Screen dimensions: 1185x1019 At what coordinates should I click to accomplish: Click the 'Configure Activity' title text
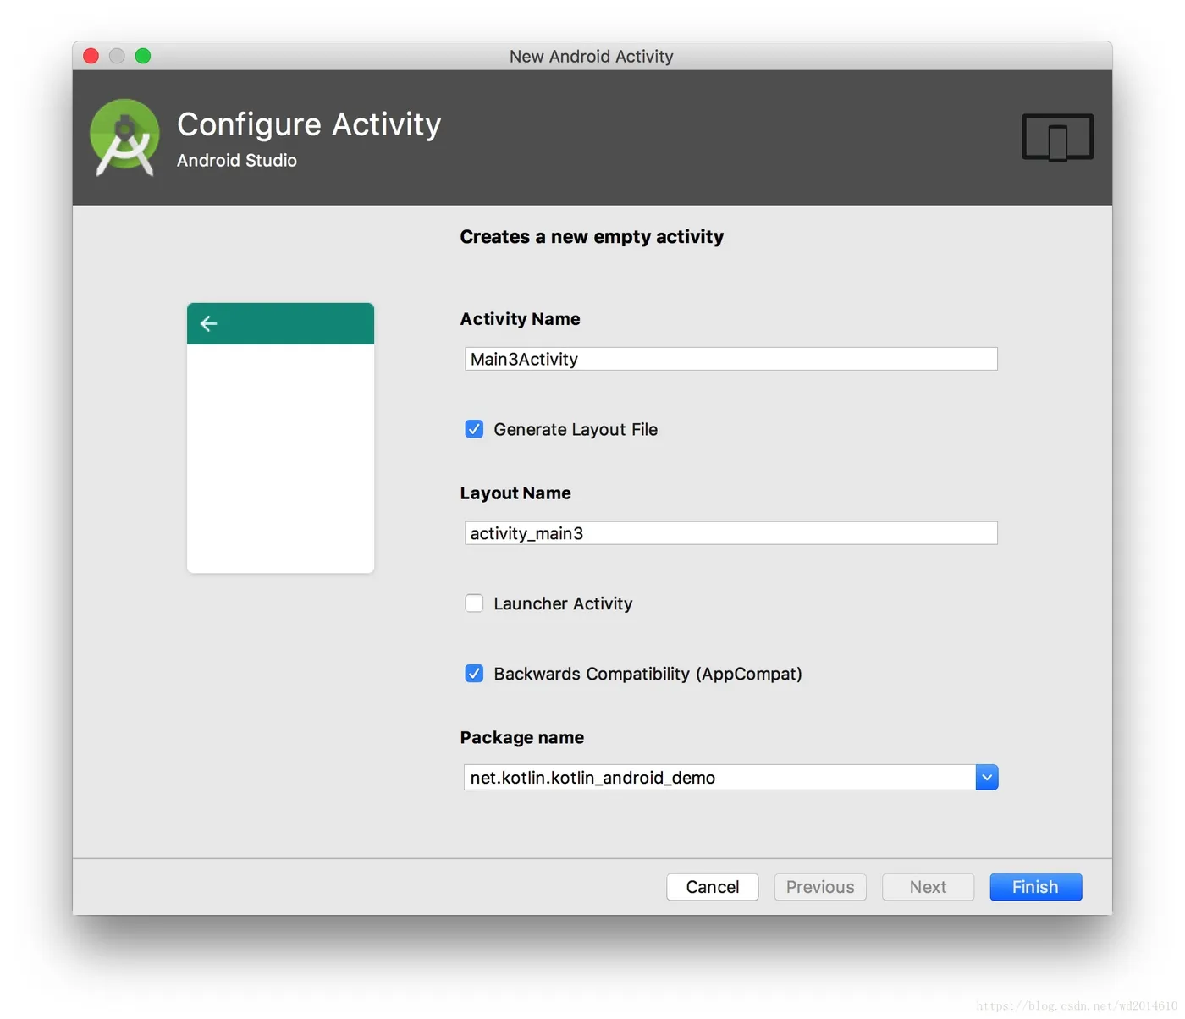[x=309, y=124]
